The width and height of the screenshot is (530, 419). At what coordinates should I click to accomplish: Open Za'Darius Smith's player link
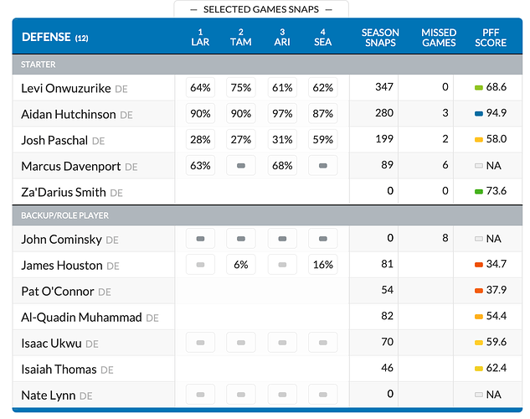pyautogui.click(x=64, y=192)
